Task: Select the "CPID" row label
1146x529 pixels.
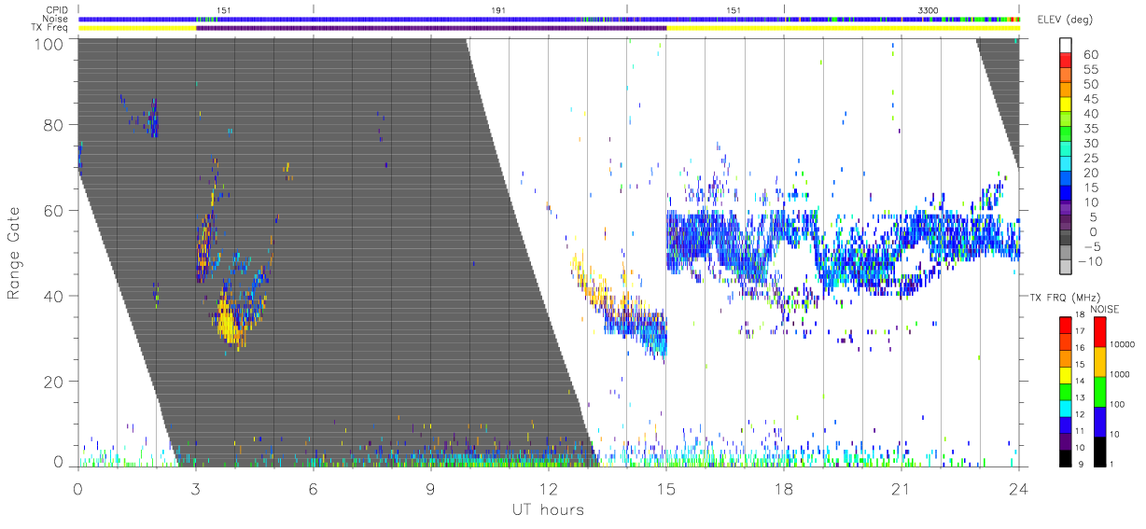Action: [58, 10]
